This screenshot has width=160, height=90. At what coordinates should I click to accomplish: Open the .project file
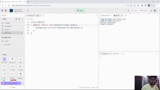[12, 29]
